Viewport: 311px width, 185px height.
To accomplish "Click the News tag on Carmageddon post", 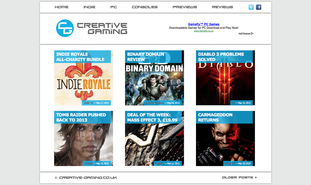I will click(x=228, y=163).
